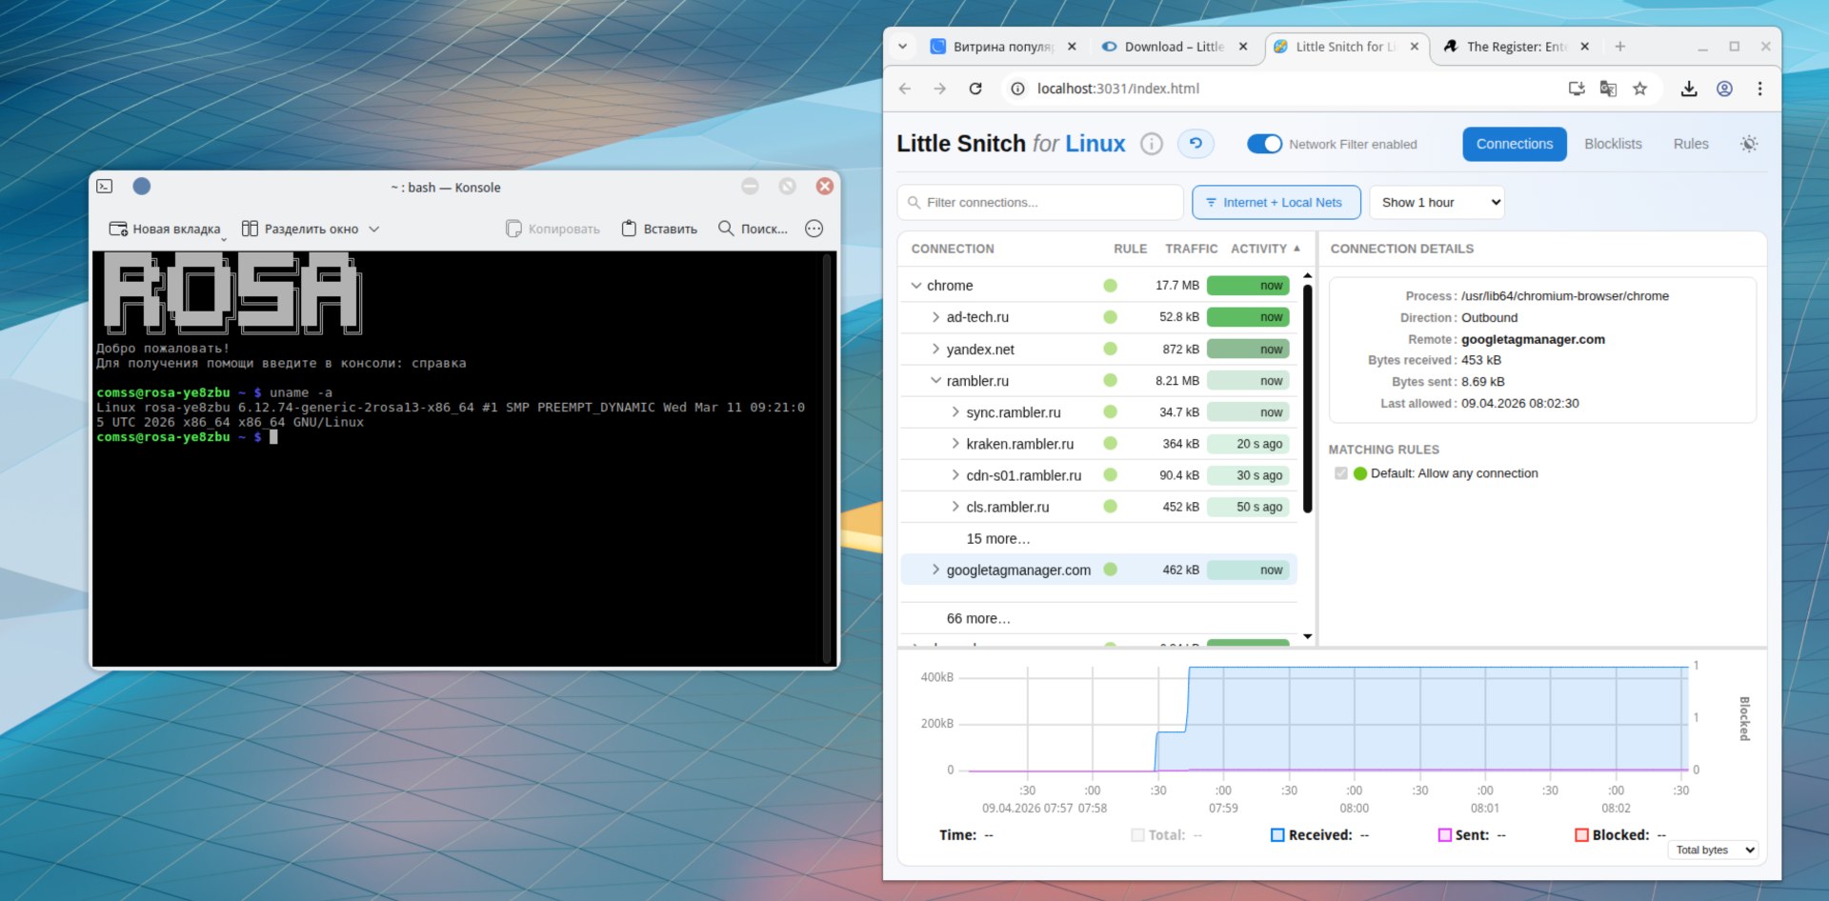
Task: Toggle the light/dark theme sun icon
Action: click(x=1748, y=144)
